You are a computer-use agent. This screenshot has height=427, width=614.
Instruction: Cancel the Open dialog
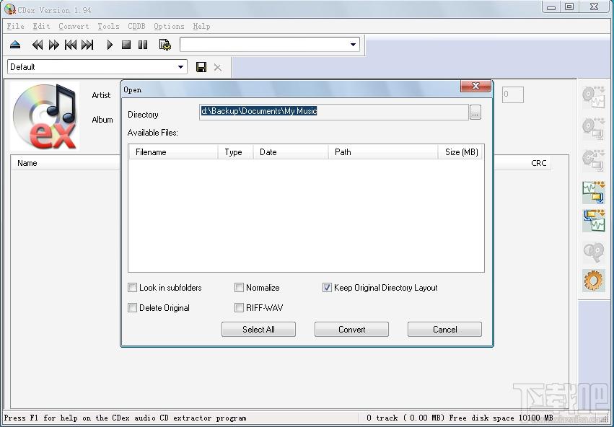[x=445, y=329]
